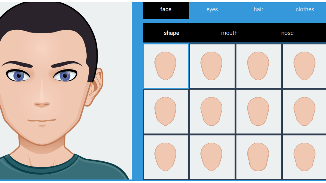The width and height of the screenshot is (326, 183).
Task: Pick first face shape in bottom row
Action: [x=166, y=157]
